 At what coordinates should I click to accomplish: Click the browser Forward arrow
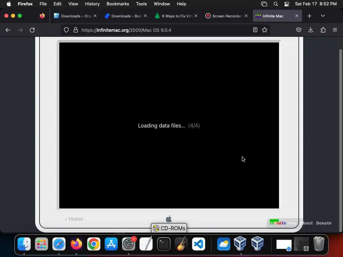20,30
